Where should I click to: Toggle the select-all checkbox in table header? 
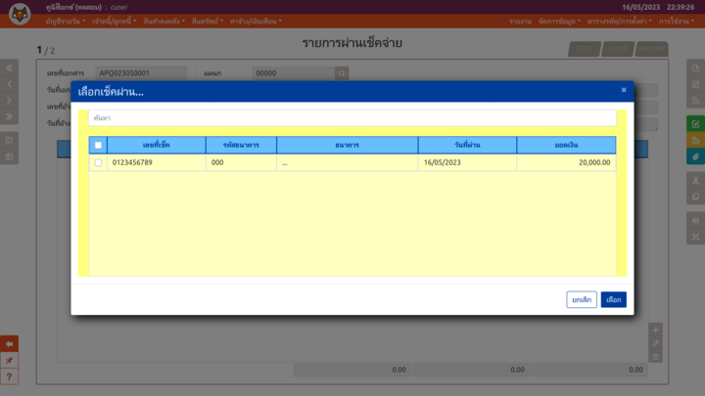98,145
